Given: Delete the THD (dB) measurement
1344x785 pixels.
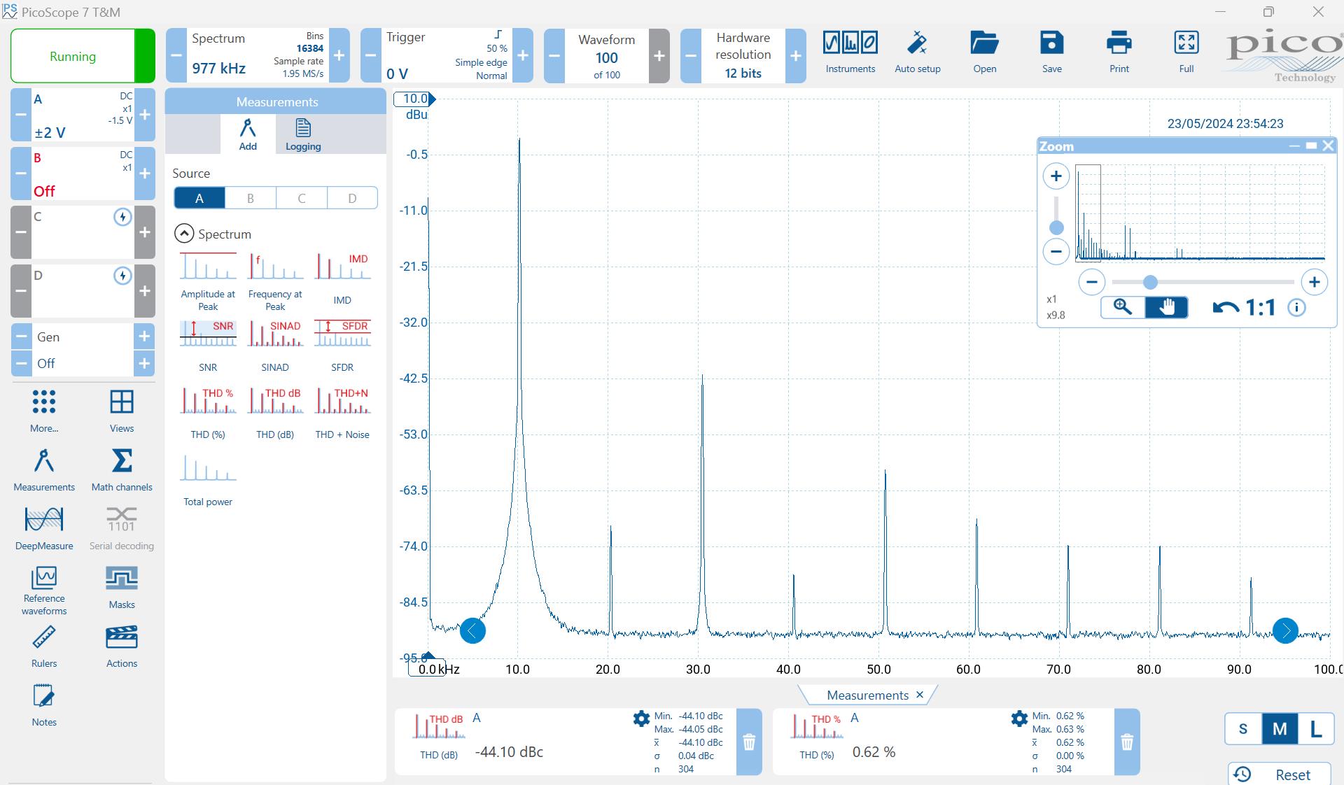Looking at the screenshot, I should tap(749, 742).
